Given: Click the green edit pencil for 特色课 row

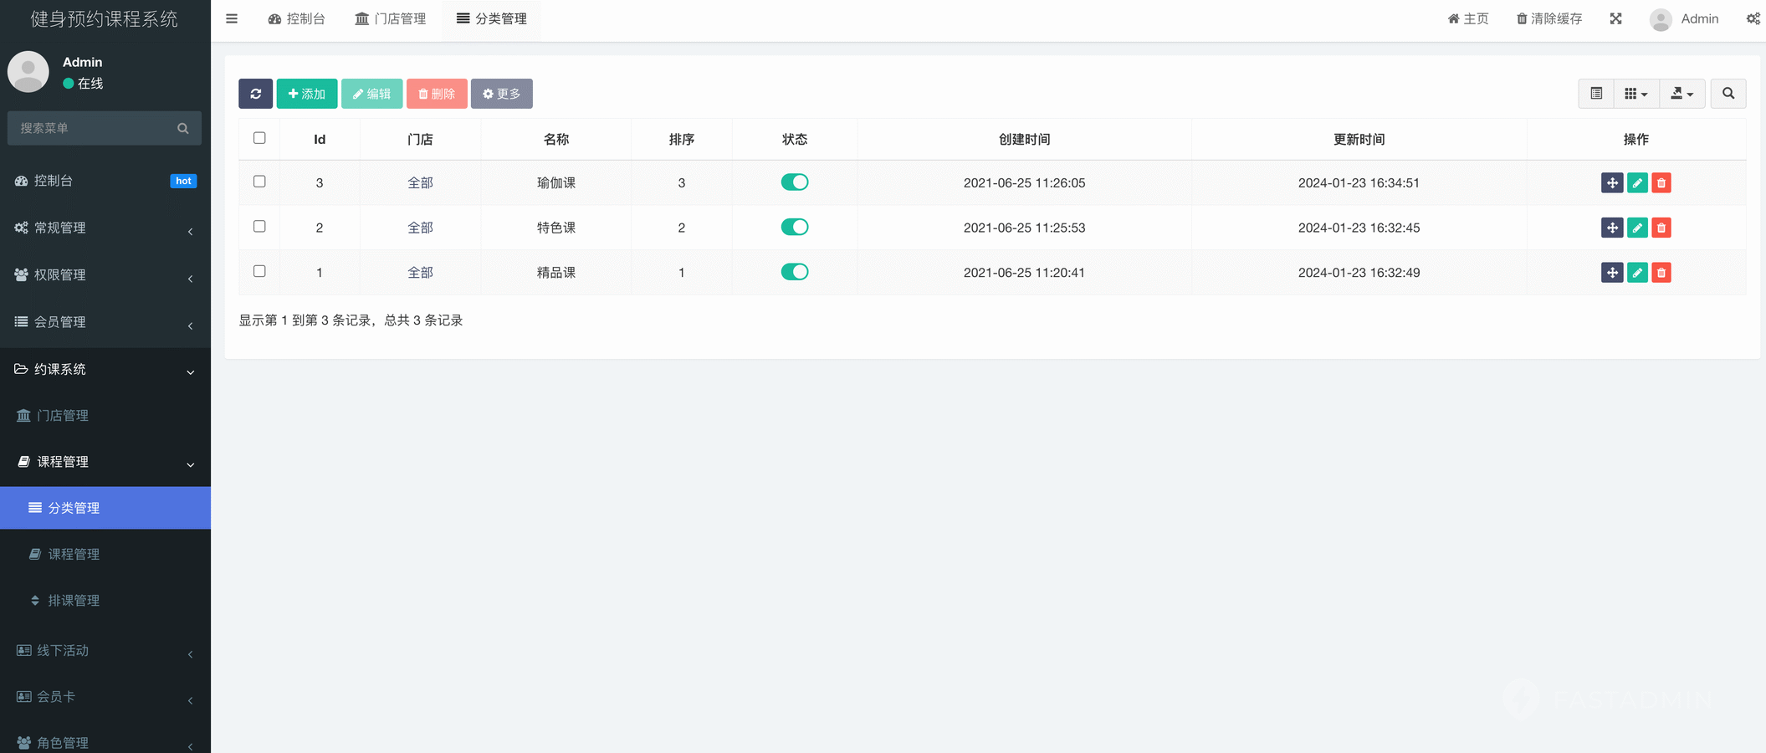Looking at the screenshot, I should 1637,228.
